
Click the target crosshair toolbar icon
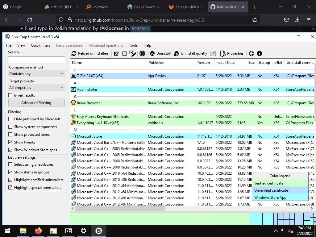coord(142,54)
